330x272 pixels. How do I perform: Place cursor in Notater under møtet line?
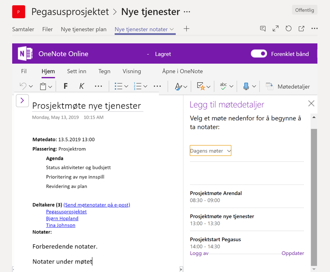[62, 262]
